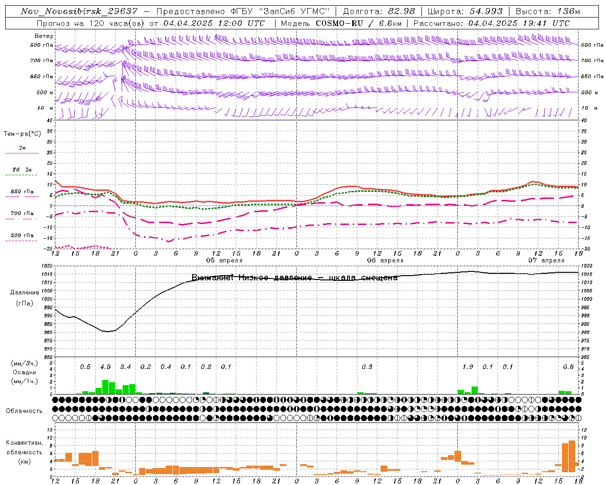Image resolution: width=606 pixels, height=485 pixels.
Task: Click the '0.5' precipitation total
Action: coord(85,367)
